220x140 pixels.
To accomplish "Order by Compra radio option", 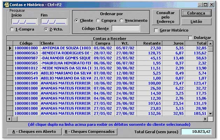I will 98,21.
